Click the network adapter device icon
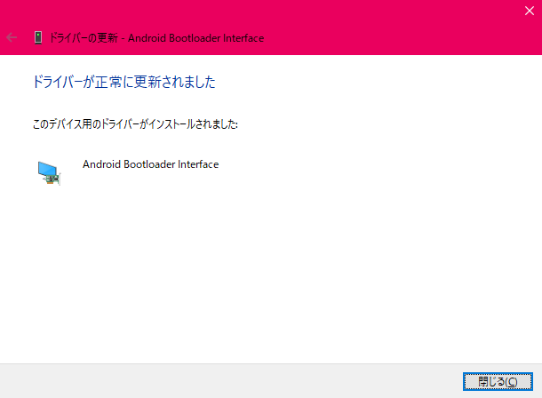Viewport: 542px width, 398px height. tap(50, 173)
